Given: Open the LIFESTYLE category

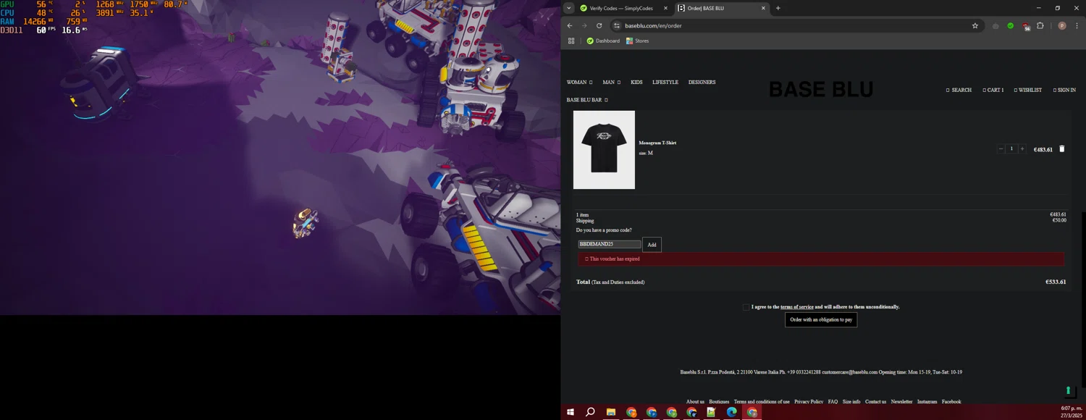Looking at the screenshot, I should (x=665, y=83).
